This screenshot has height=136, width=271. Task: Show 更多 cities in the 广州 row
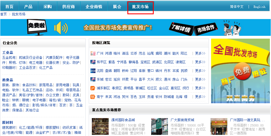click(x=200, y=53)
